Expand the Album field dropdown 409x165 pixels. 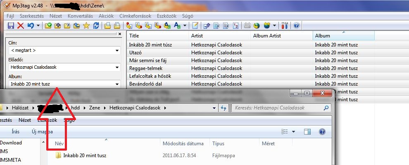tap(117, 84)
